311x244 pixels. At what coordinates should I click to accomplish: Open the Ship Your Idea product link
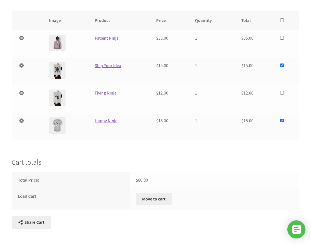pyautogui.click(x=108, y=65)
